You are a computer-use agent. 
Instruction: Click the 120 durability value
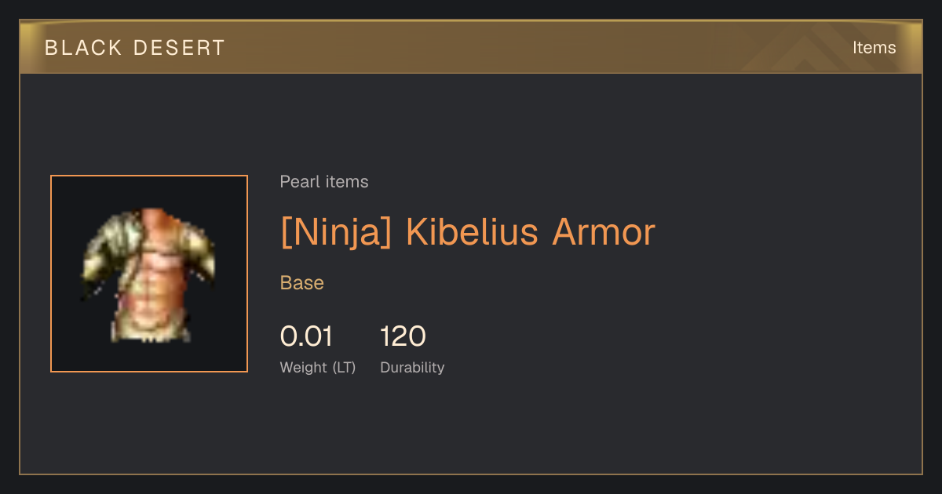403,336
